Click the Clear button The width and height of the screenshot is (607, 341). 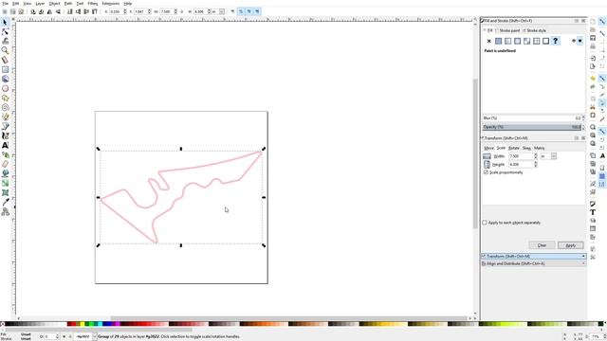(x=542, y=245)
